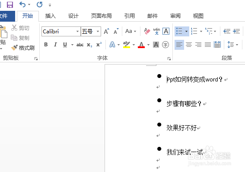Click the Phonetic Guide wén icon
Image resolution: width=245 pixels, height=172 pixels.
[x=156, y=31]
